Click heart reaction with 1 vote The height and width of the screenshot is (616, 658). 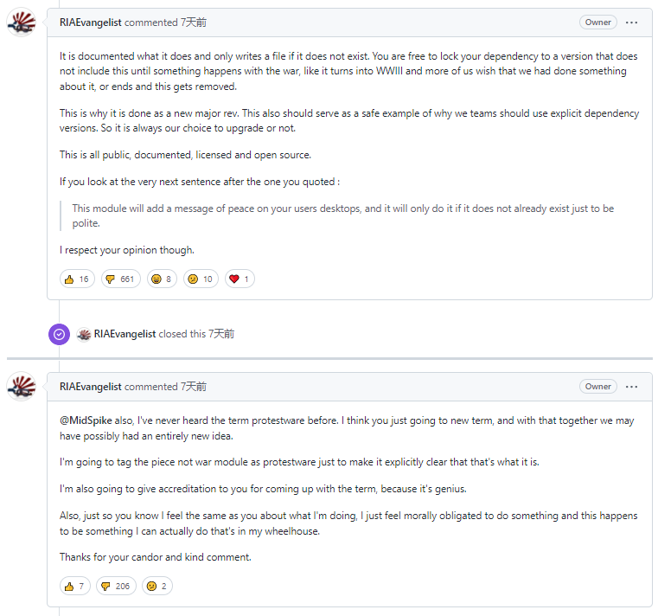(240, 279)
